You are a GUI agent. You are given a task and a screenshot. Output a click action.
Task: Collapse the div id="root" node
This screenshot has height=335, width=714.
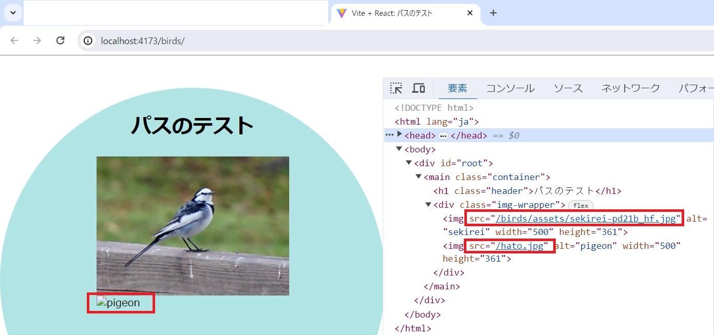pyautogui.click(x=409, y=163)
